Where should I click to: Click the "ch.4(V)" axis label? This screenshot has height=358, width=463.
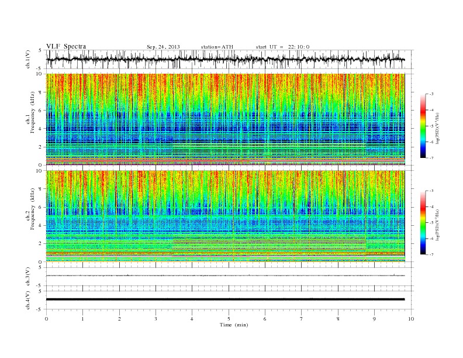28,300
